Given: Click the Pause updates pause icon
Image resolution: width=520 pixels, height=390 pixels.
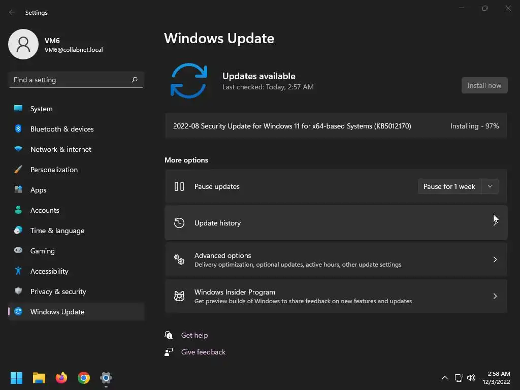Looking at the screenshot, I should click(x=179, y=186).
